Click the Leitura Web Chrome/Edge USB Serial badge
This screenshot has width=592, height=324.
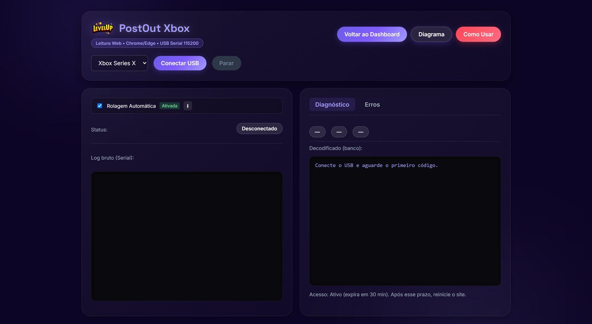click(x=147, y=43)
